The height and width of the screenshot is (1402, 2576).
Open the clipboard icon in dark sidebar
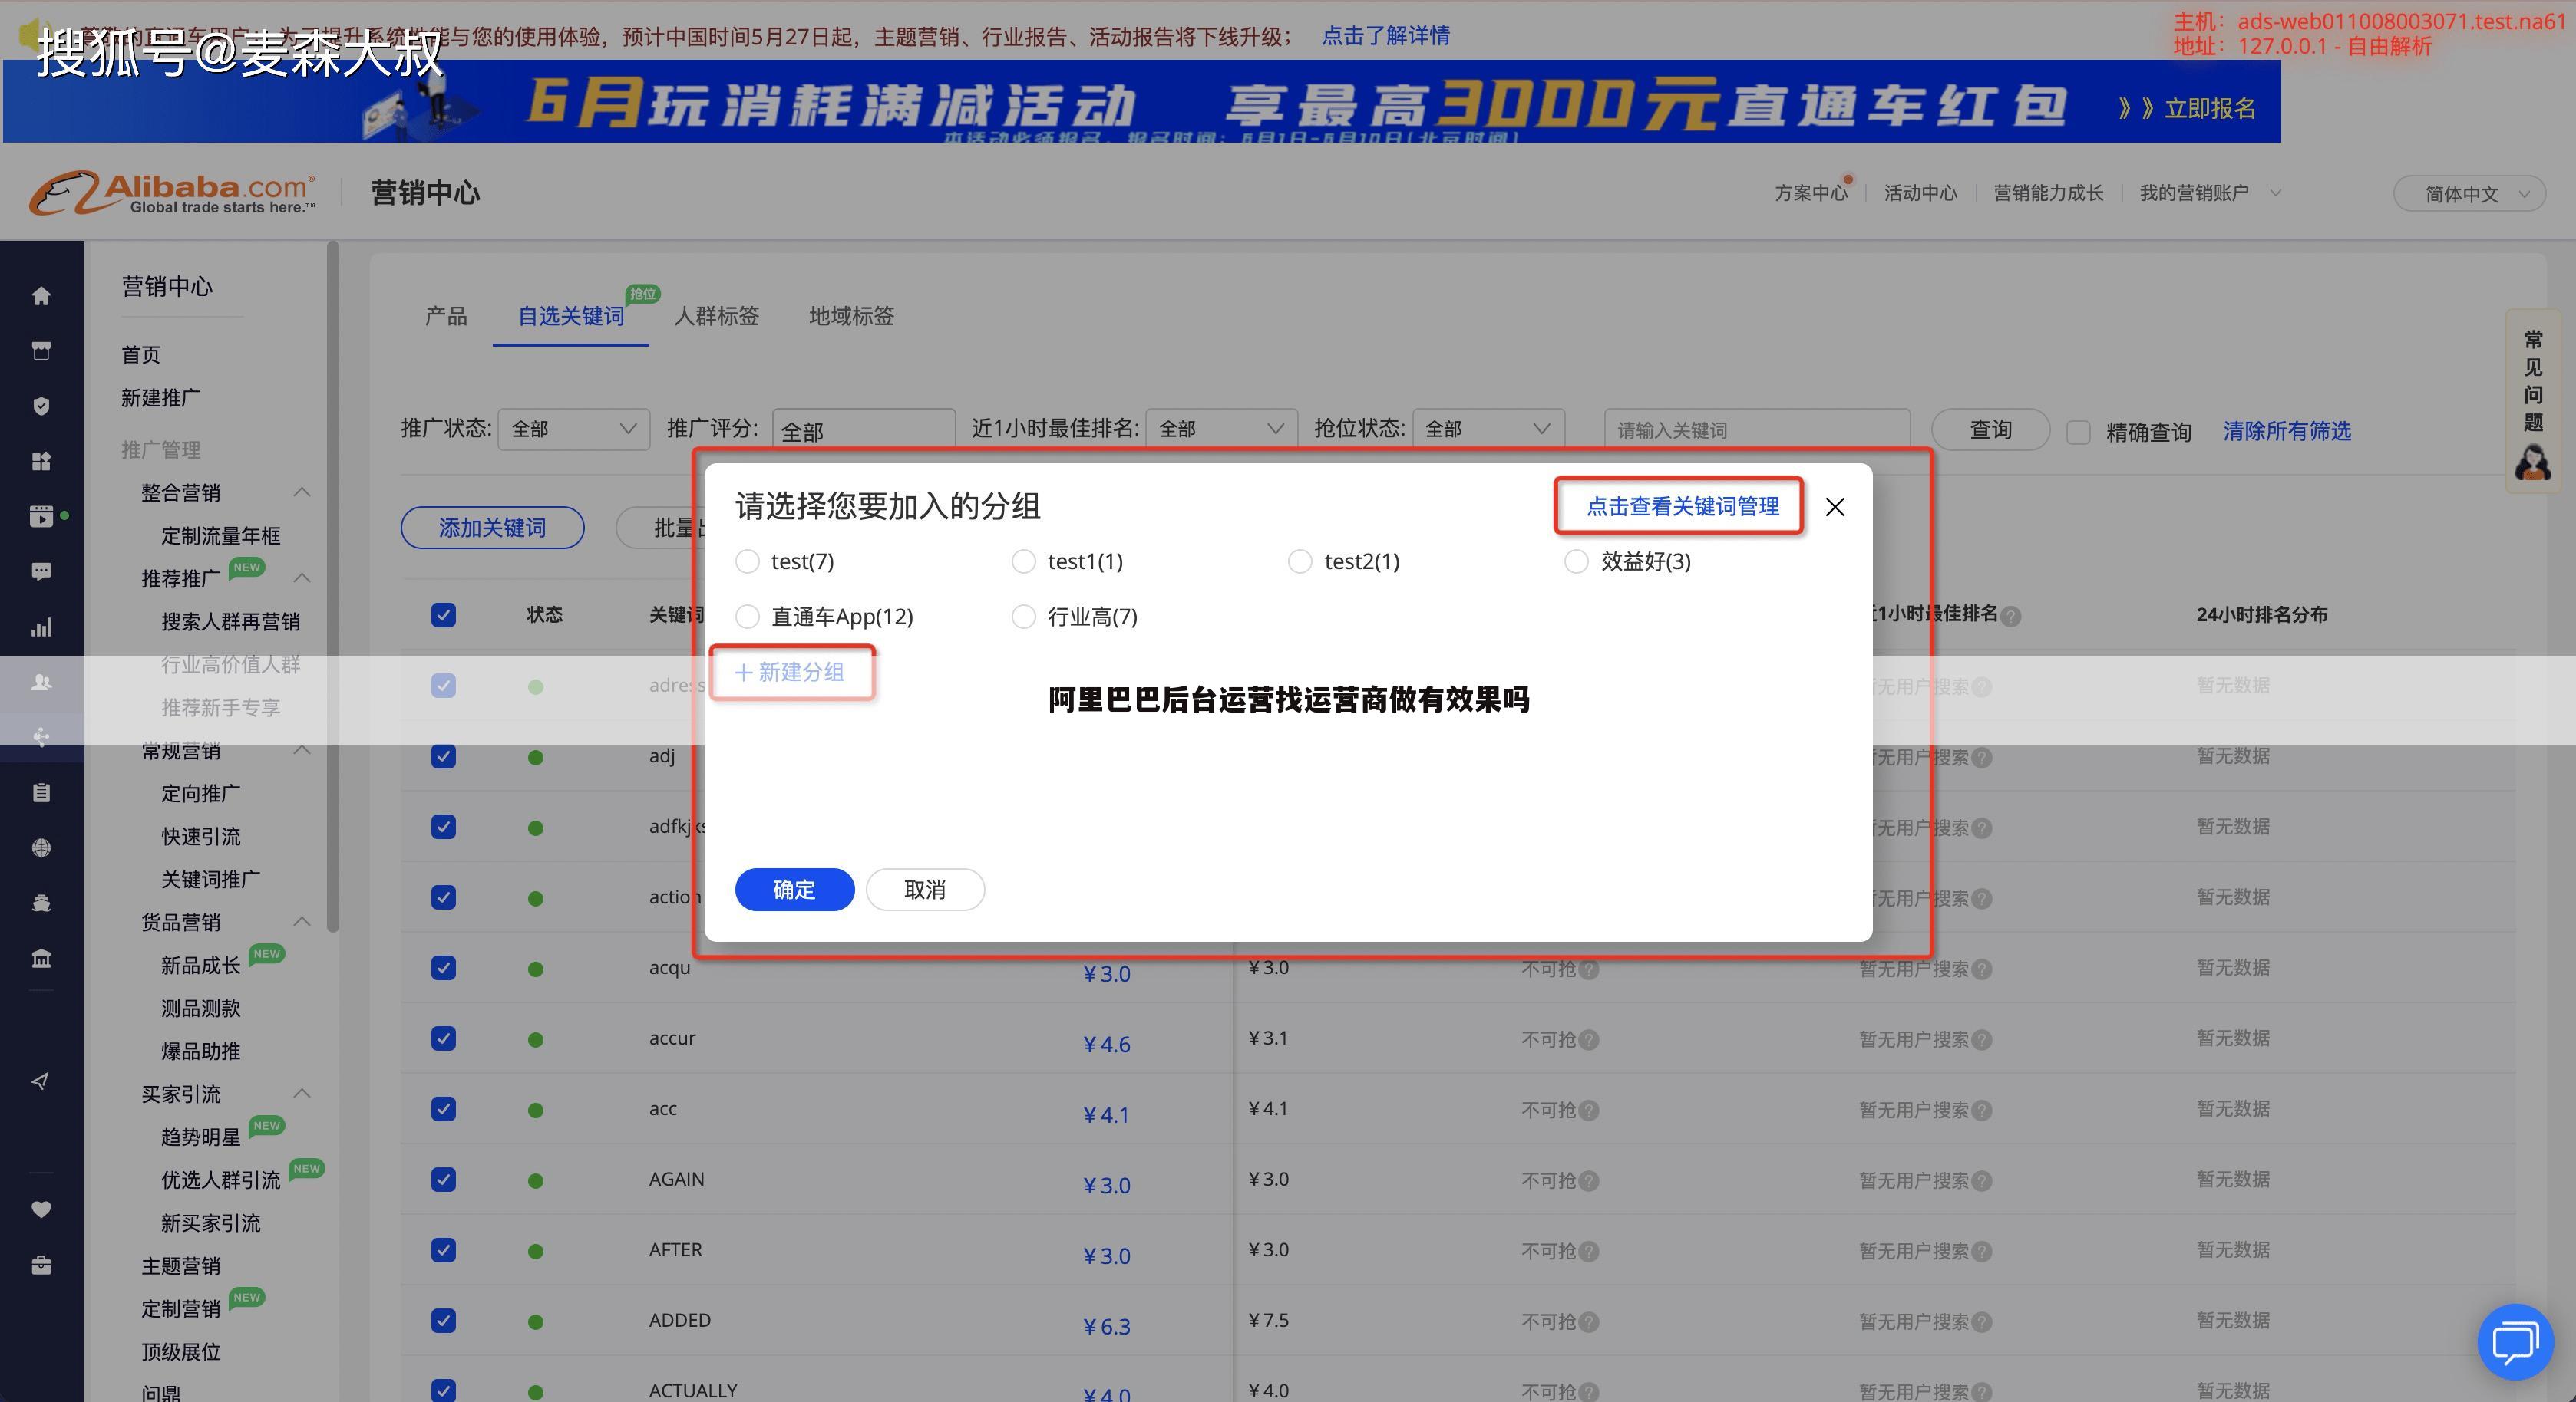pos(41,792)
